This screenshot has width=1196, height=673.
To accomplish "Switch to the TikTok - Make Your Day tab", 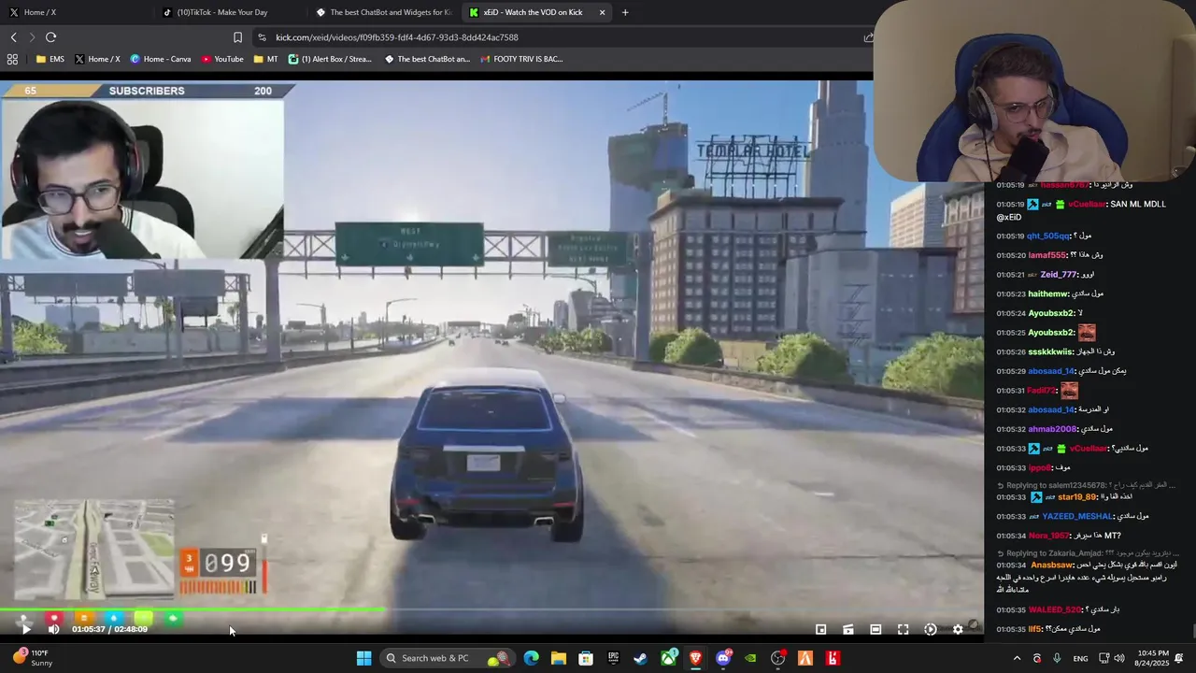I will click(229, 12).
